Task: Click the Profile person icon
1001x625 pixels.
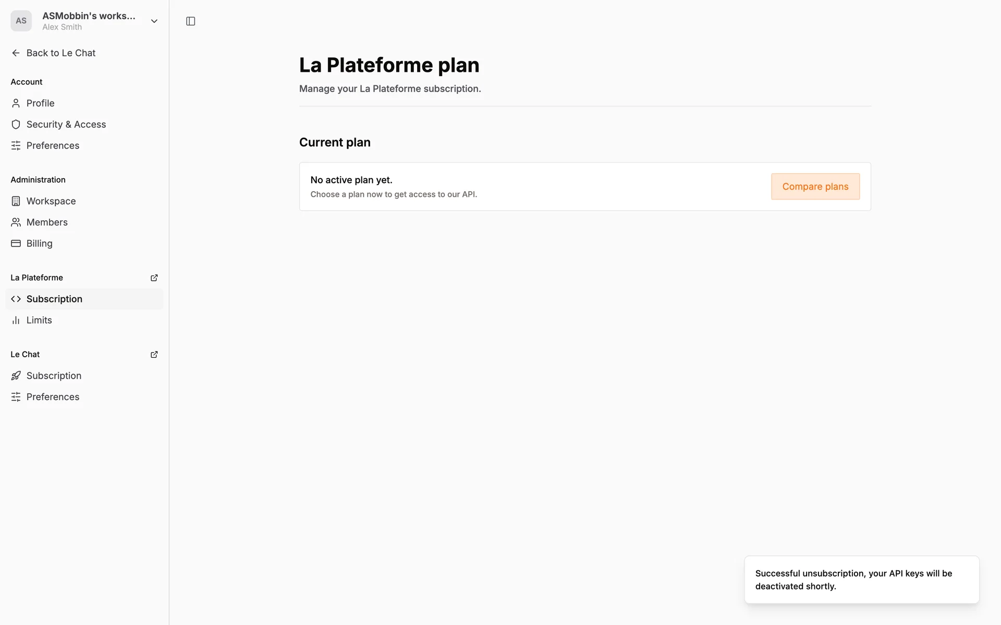Action: (x=16, y=103)
